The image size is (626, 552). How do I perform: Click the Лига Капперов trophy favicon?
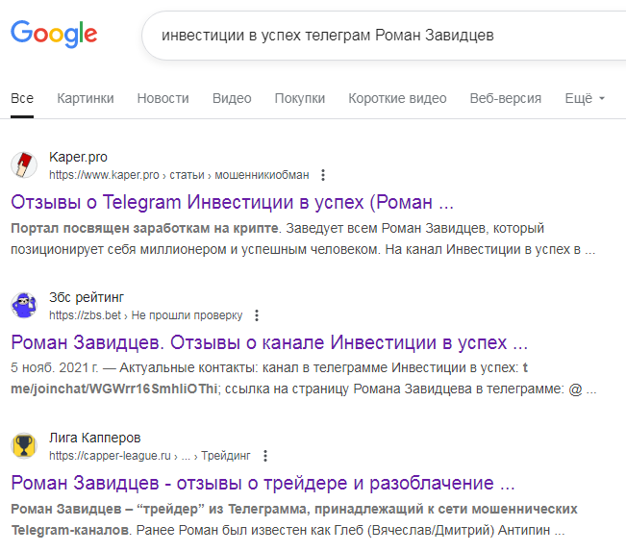coord(24,446)
